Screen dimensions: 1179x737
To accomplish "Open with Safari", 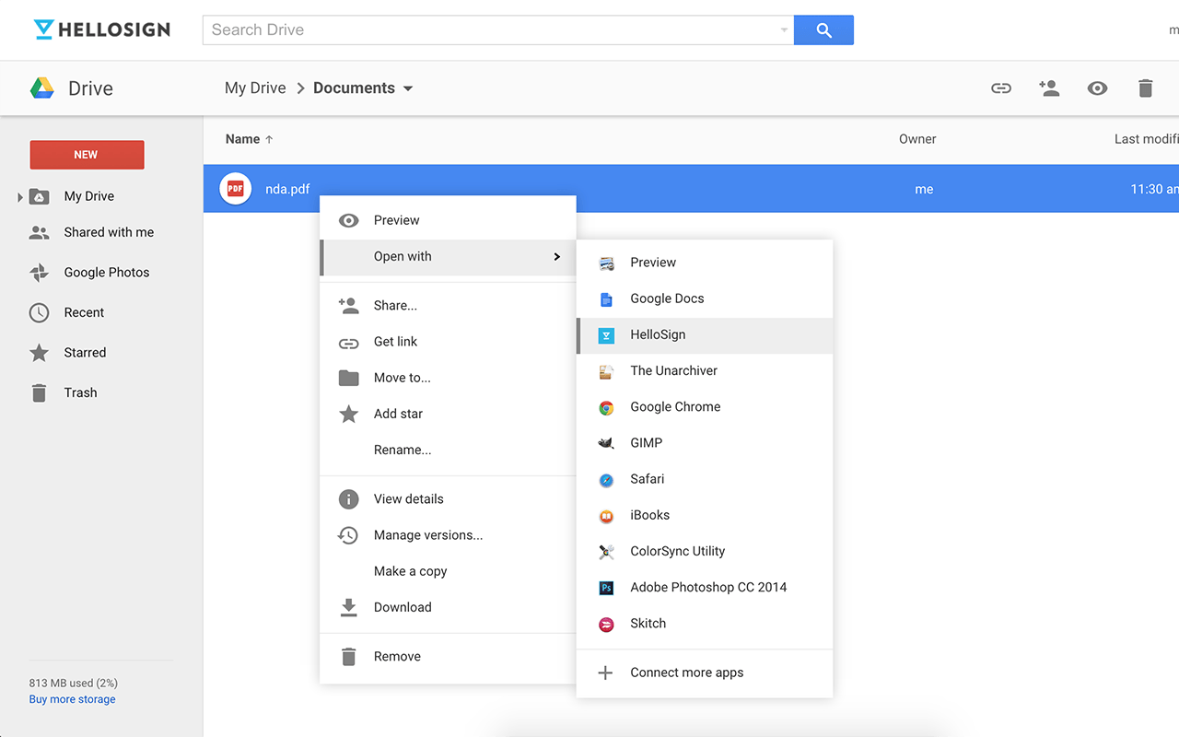I will [x=705, y=479].
